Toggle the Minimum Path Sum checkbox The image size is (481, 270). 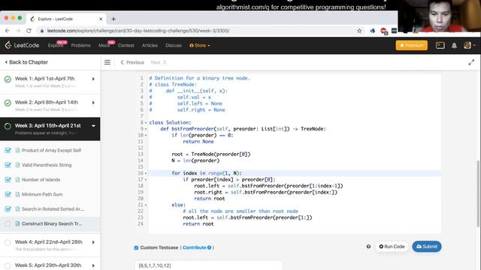(x=8, y=194)
